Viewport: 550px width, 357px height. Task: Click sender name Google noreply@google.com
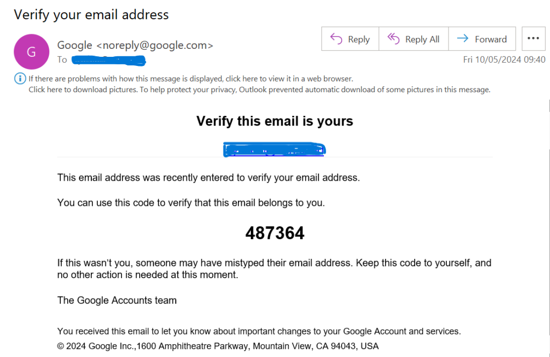click(135, 45)
